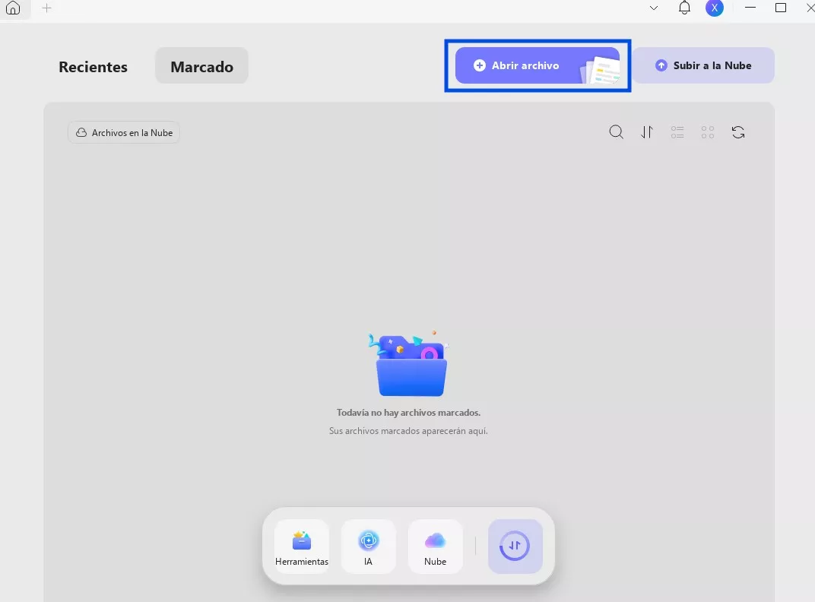This screenshot has width=815, height=602.
Task: Switch to the Recientes tab
Action: click(93, 67)
